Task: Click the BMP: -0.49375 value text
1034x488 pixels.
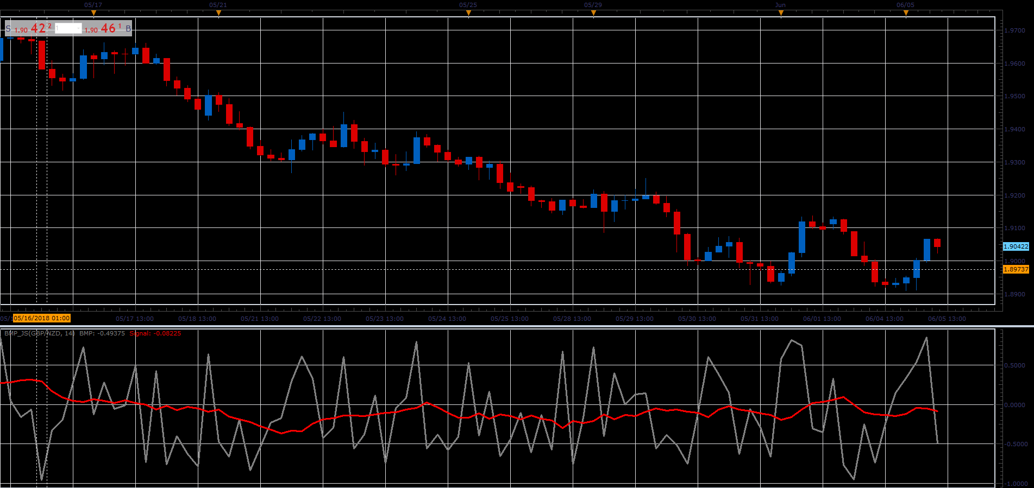Action: point(102,333)
